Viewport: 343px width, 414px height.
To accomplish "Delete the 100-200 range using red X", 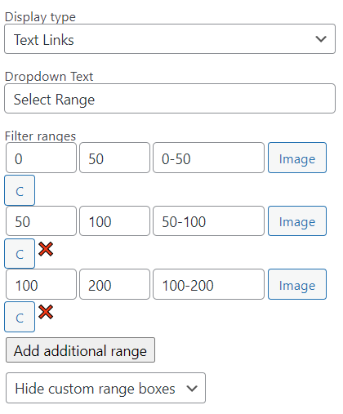I will [46, 312].
